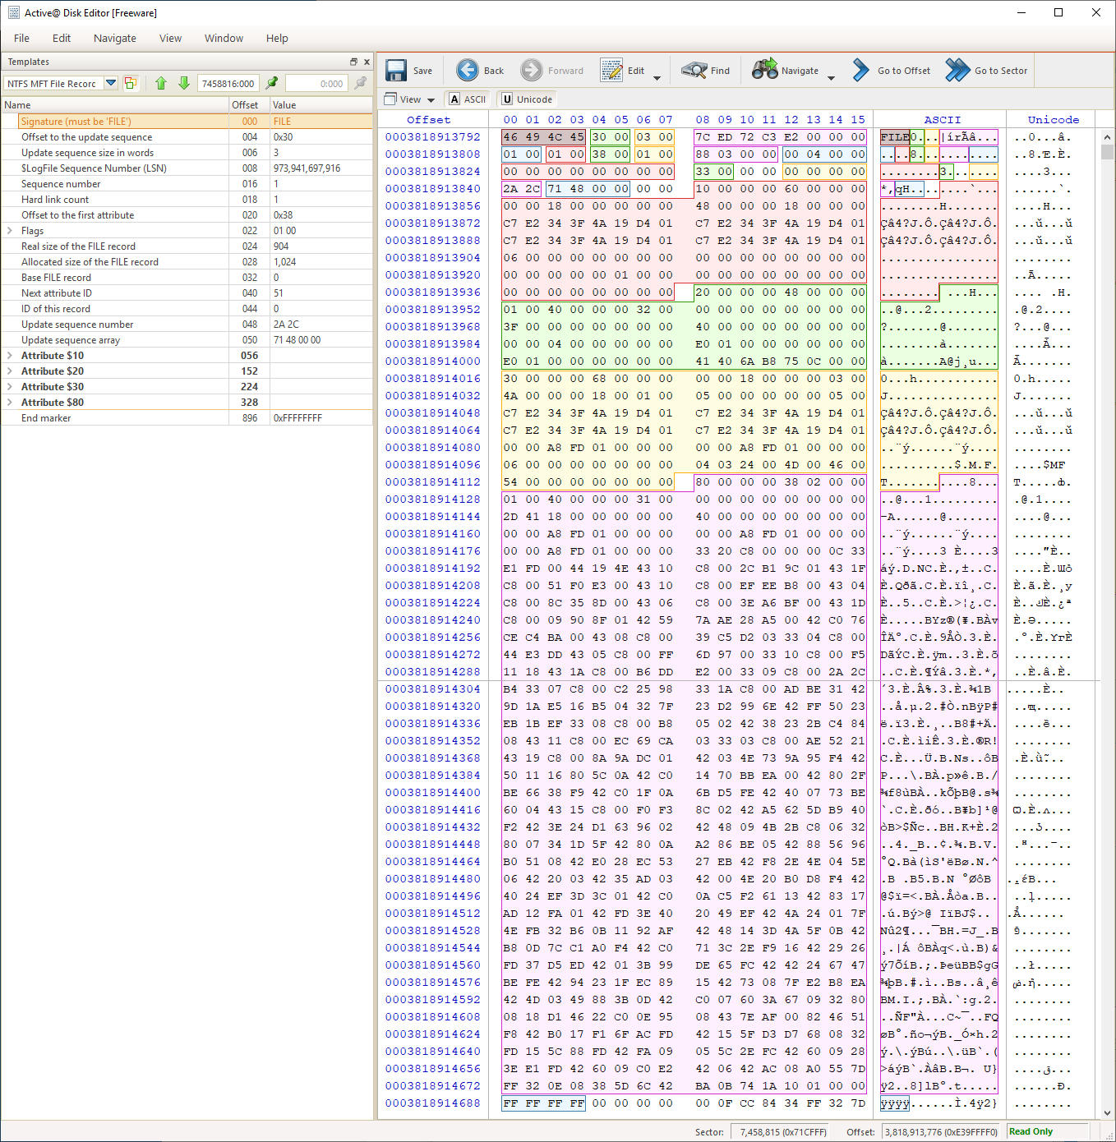Open the Edit button dropdown arrow
This screenshot has height=1142, width=1116.
coord(657,78)
